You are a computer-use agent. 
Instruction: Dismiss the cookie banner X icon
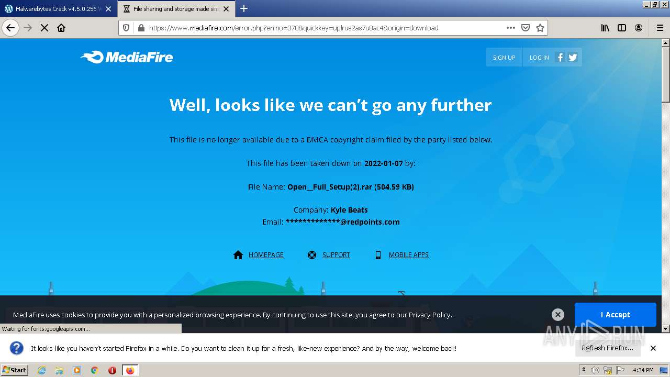pyautogui.click(x=558, y=315)
